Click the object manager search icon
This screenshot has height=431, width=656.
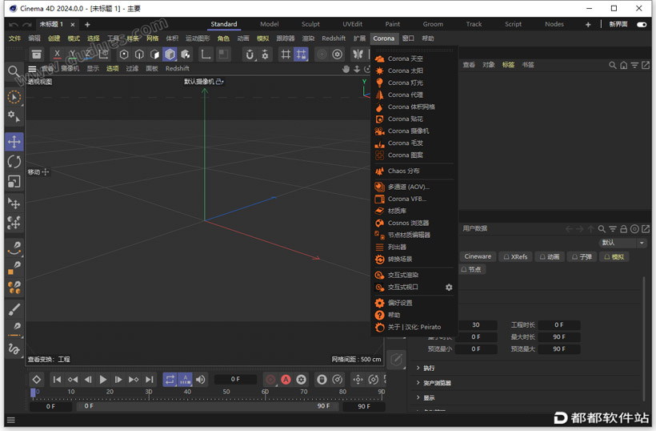[x=613, y=66]
